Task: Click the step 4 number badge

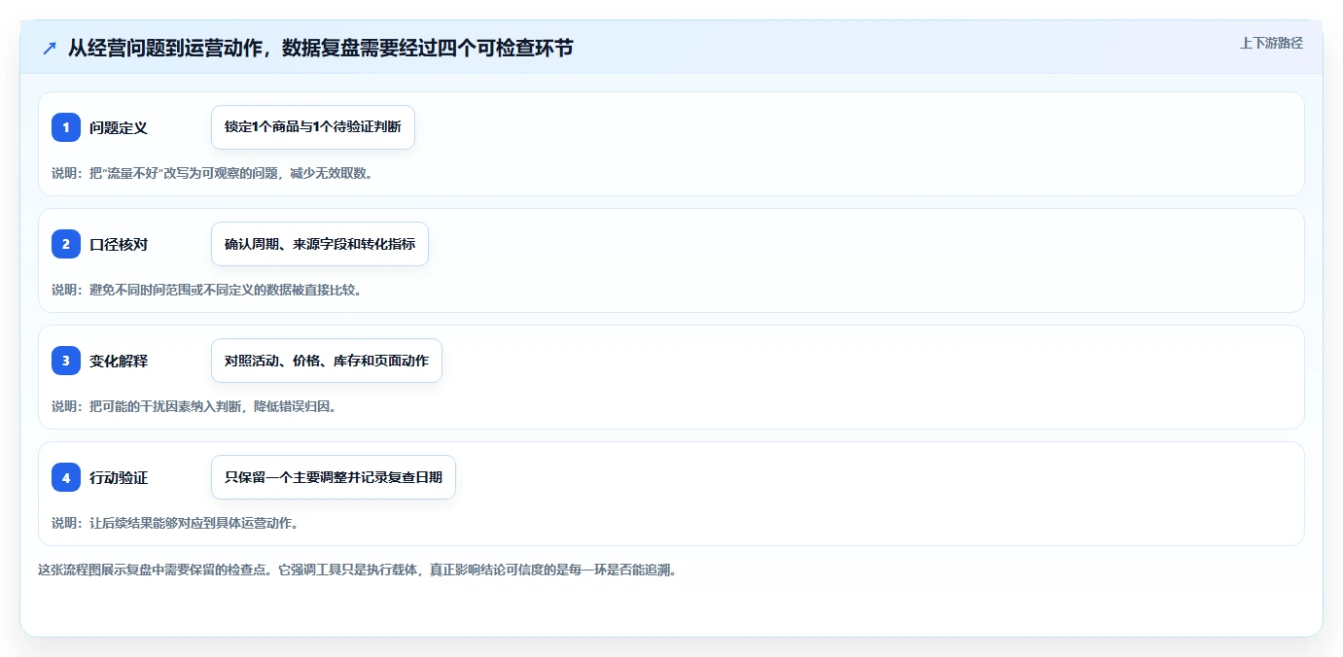Action: 66,477
